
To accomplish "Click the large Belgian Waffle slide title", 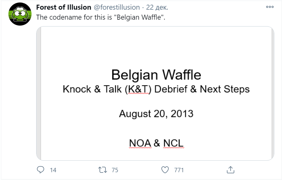I will click(156, 75).
